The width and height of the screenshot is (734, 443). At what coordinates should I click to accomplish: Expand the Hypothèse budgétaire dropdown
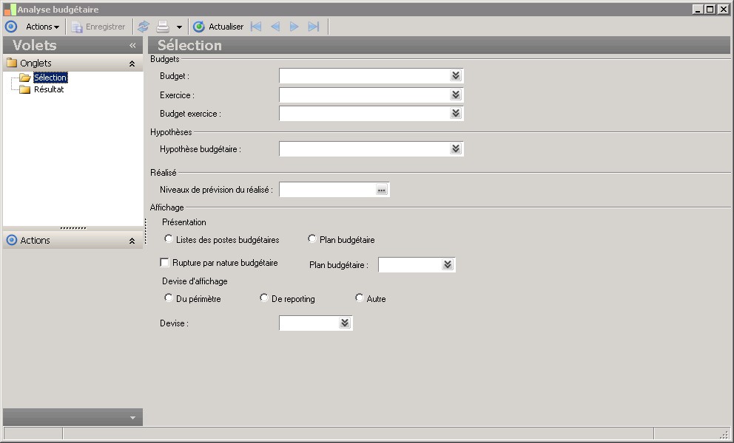456,149
